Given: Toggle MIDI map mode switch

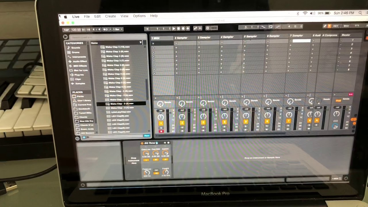Looking at the screenshot, I should 346,26.
